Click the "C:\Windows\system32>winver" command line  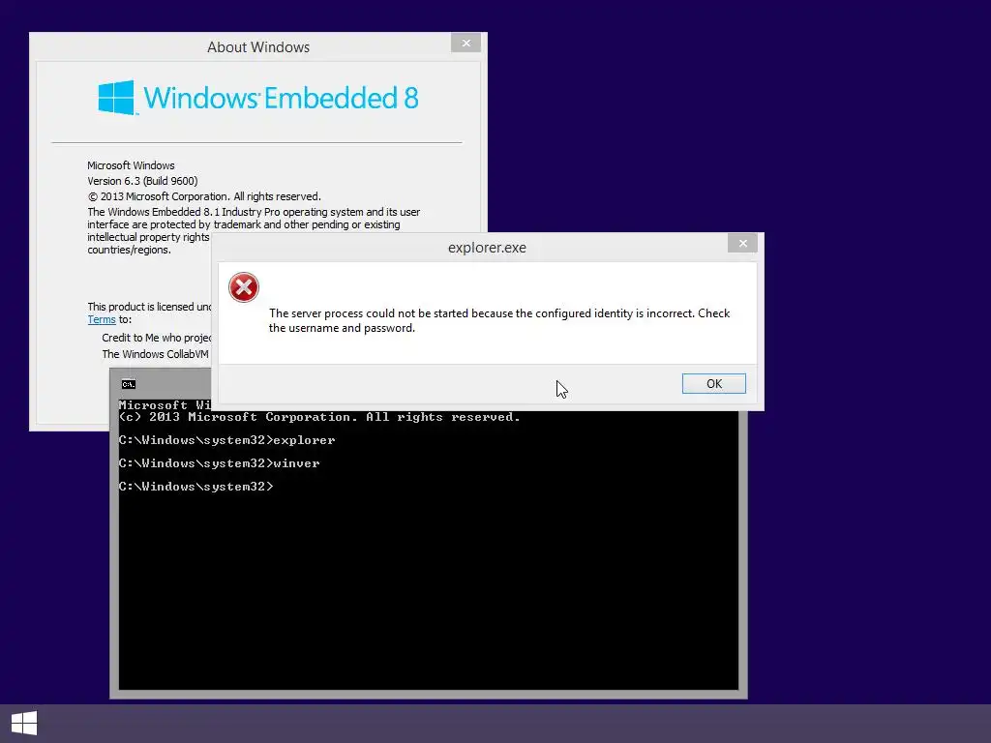coord(220,463)
